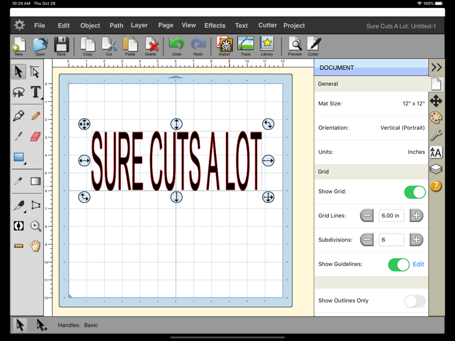Collapse the Document panel with the double chevron
Image resolution: width=455 pixels, height=341 pixels.
(x=436, y=67)
